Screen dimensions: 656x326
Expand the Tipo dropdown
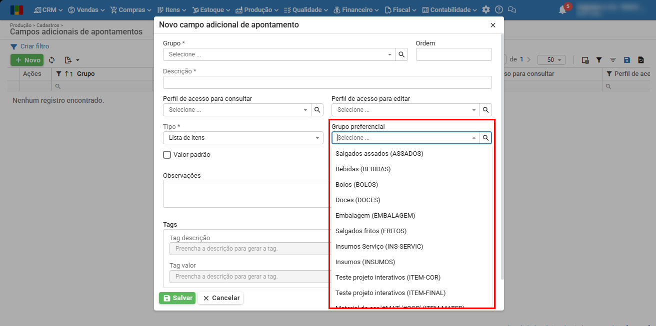tap(243, 138)
